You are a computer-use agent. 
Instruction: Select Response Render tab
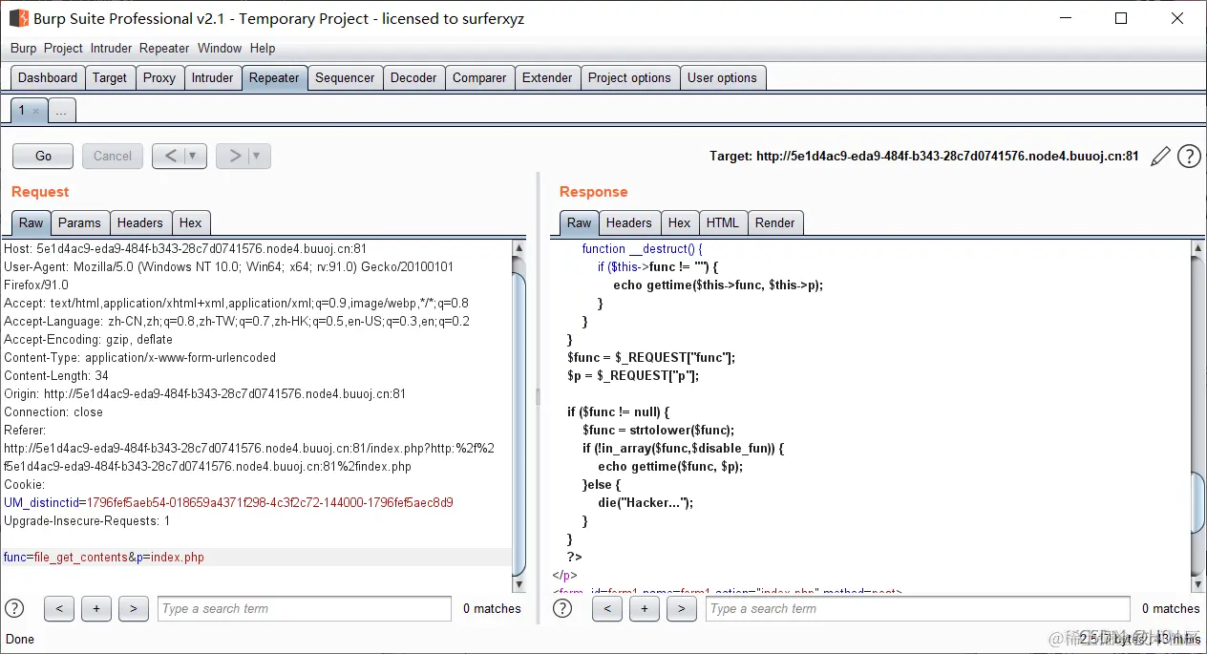click(775, 222)
